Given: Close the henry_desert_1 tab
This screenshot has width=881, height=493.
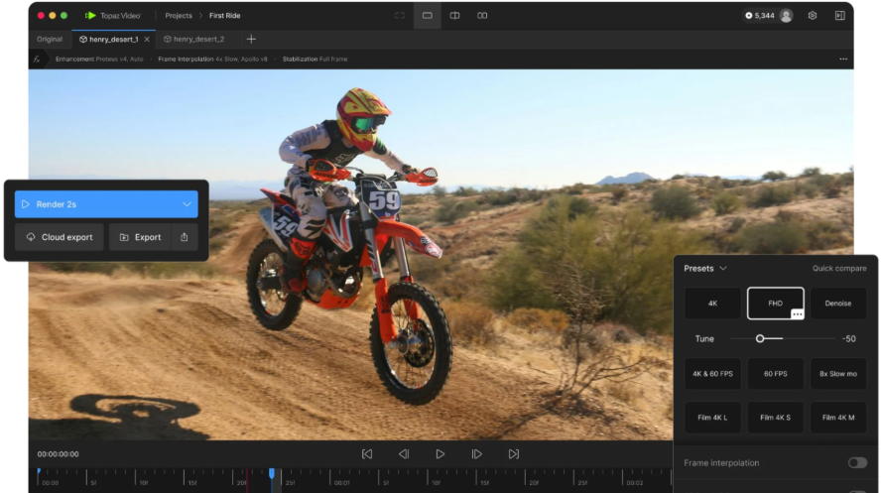Looking at the screenshot, I should click(147, 40).
